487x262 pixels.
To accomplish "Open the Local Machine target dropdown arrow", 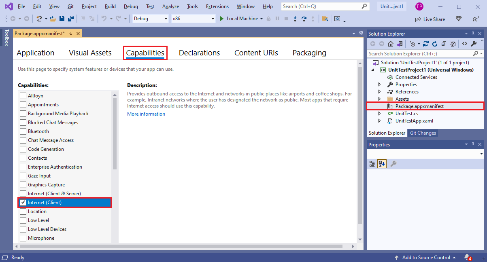I will point(262,19).
